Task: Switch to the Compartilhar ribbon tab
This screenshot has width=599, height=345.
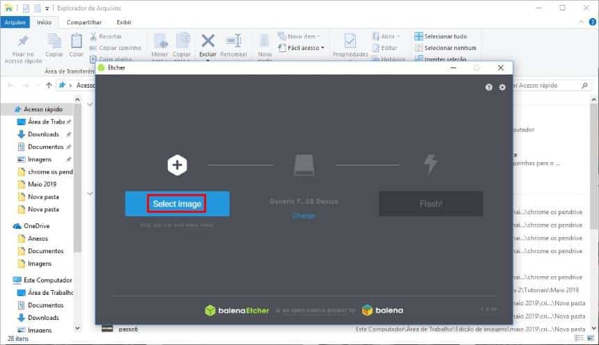Action: click(84, 22)
